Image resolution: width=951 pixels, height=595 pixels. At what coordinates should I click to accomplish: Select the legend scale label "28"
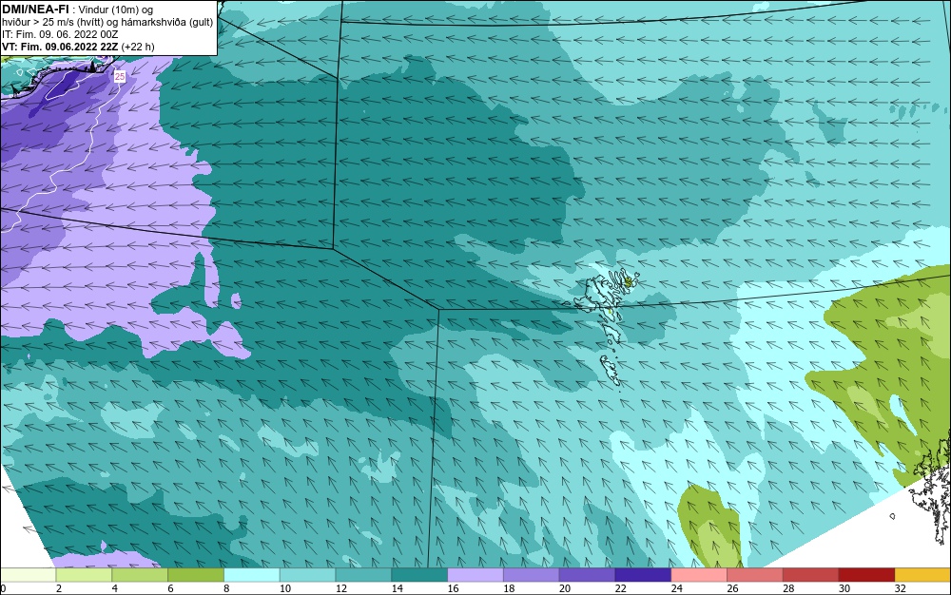coord(788,588)
